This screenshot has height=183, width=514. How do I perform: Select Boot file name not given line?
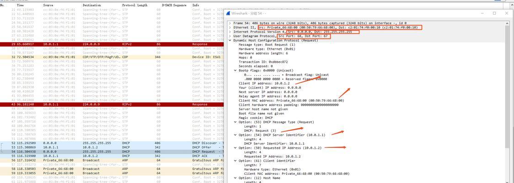[x=261, y=113]
